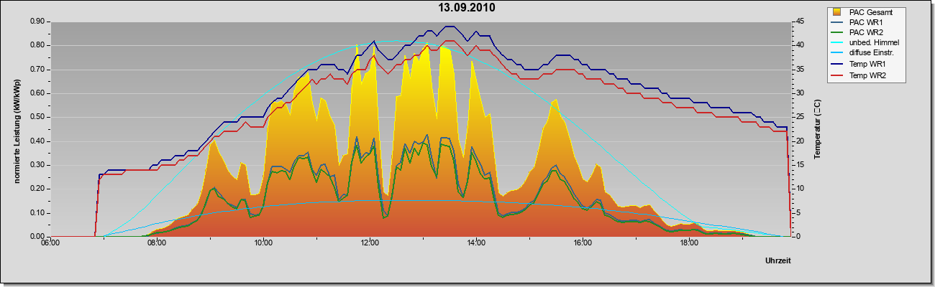Click the 0.50 value on left axis
935x287 pixels.
[38, 117]
